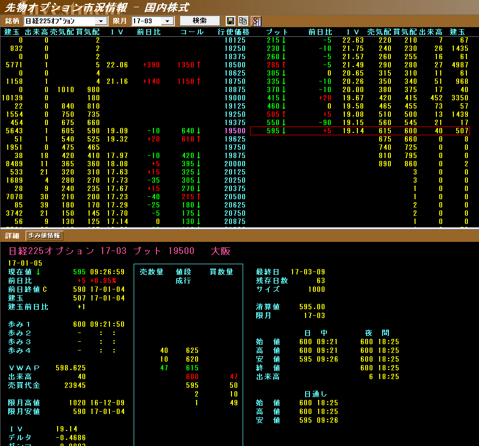Click ask price 625 in order book
The width and height of the screenshot is (479, 446).
click(192, 350)
